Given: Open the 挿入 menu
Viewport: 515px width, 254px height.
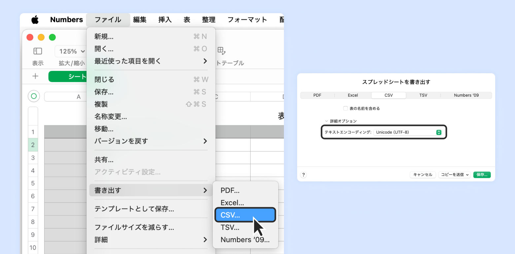Looking at the screenshot, I should pyautogui.click(x=165, y=20).
